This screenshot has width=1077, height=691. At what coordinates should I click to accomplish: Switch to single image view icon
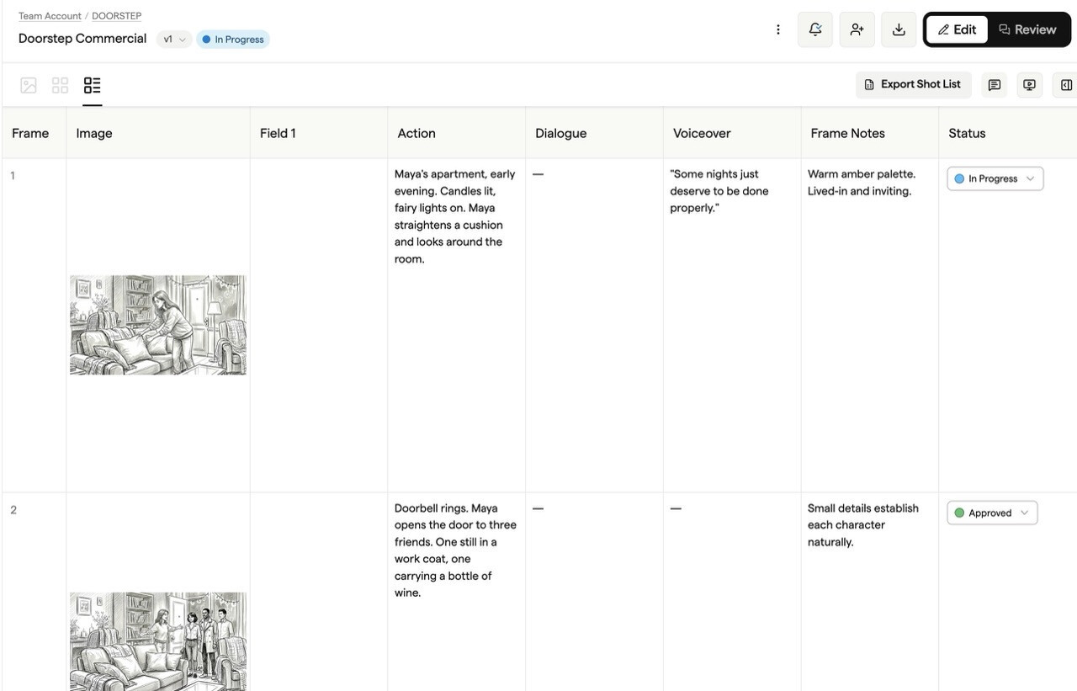[29, 85]
